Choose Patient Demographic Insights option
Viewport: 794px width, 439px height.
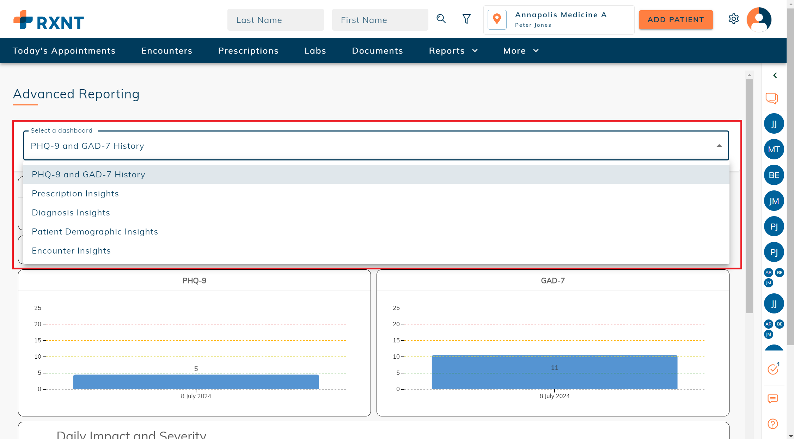(x=376, y=231)
